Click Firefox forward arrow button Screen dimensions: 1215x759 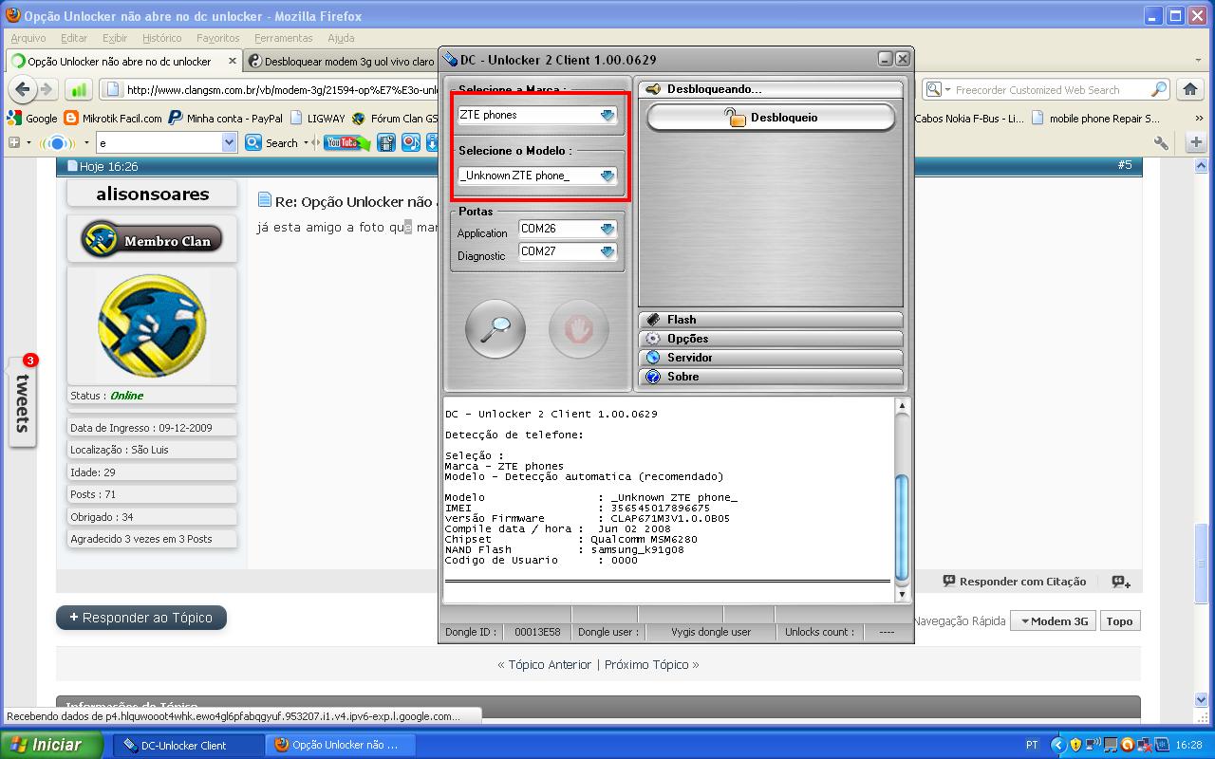47,90
